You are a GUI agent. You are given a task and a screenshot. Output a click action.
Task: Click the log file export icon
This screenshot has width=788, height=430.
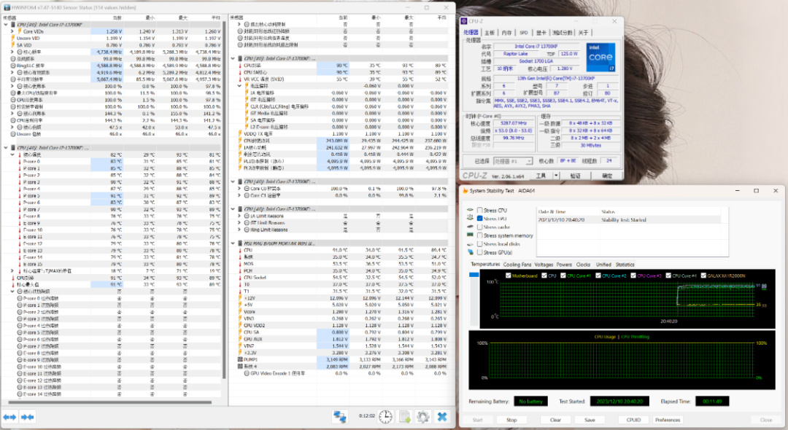click(x=405, y=417)
